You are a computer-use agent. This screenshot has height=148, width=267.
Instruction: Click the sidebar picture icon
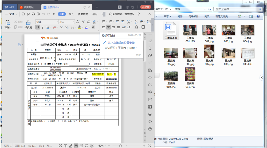point(150,107)
